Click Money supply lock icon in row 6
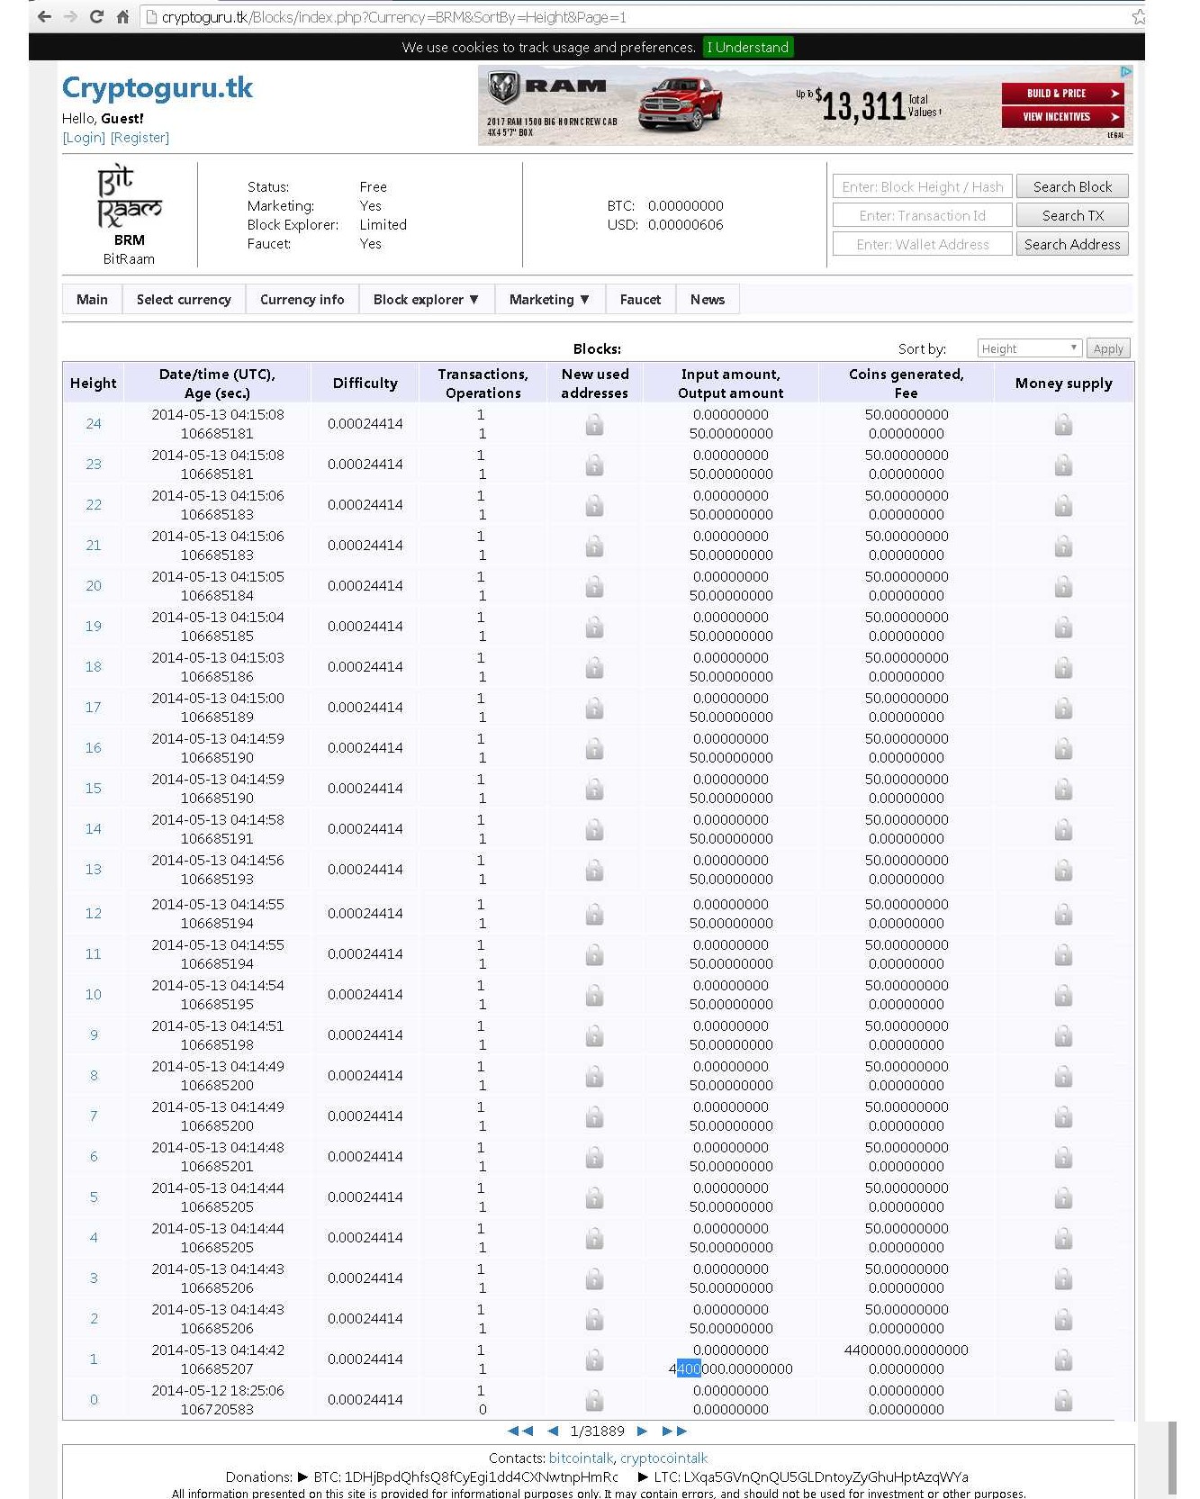1200x1499 pixels. pos(1063,1158)
